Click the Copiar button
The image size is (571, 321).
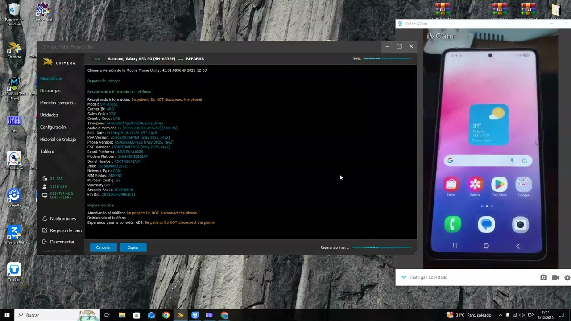(133, 247)
